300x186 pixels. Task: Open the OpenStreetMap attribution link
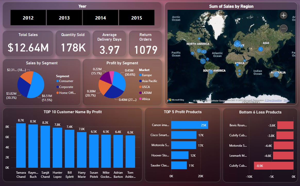(273, 100)
